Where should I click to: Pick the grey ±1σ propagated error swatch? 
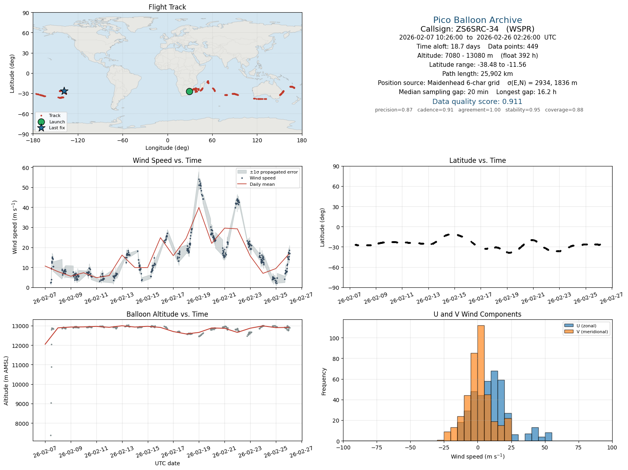point(242,172)
